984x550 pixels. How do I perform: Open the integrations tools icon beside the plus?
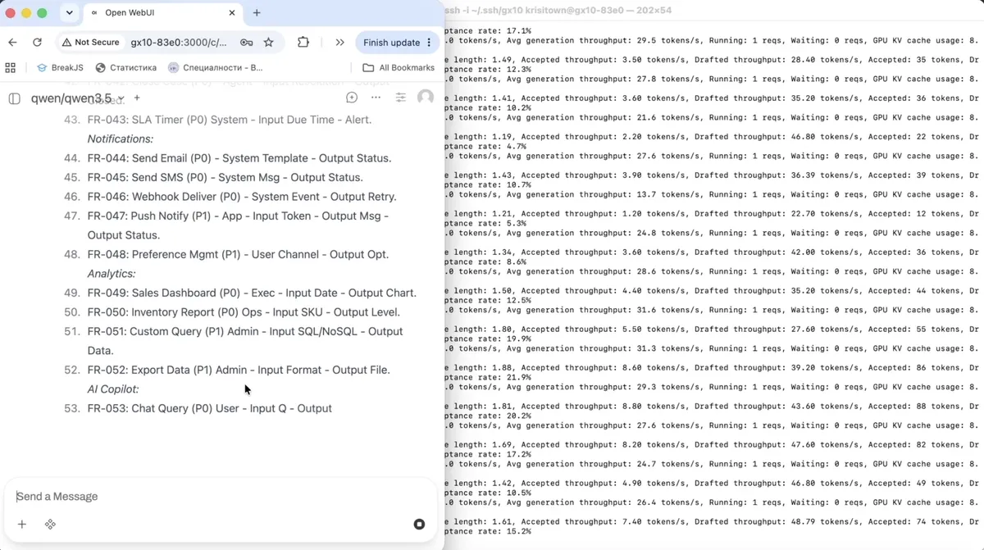point(50,524)
